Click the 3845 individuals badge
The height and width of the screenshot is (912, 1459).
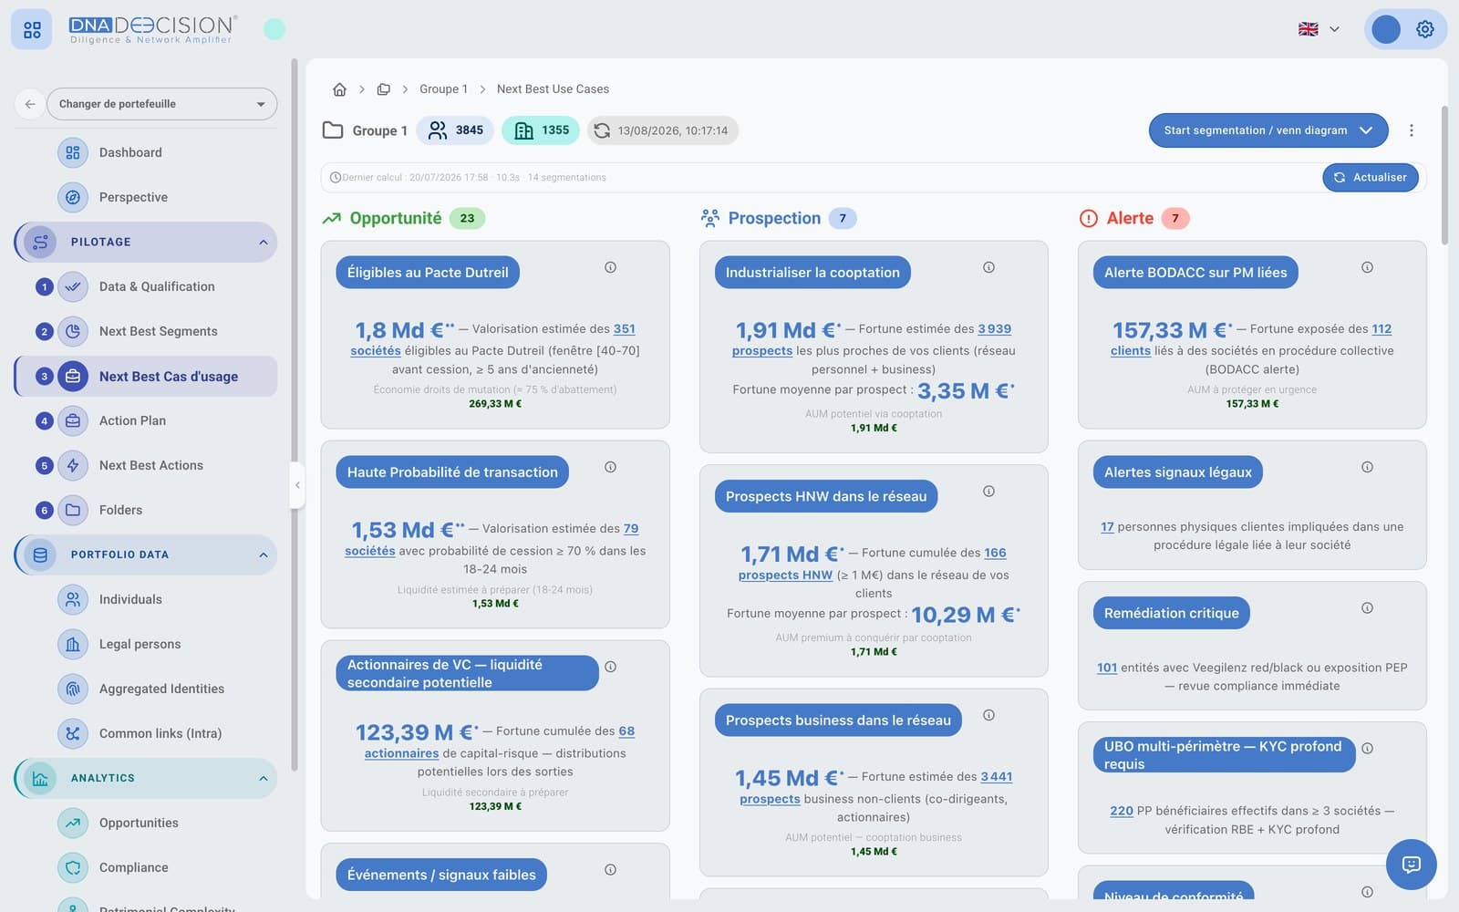455,130
